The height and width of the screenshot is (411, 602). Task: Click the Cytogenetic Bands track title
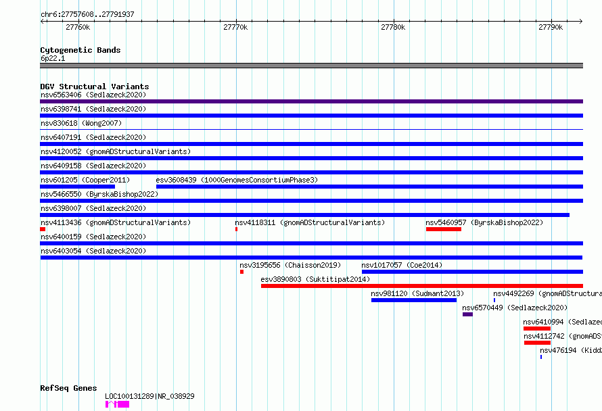coord(80,50)
